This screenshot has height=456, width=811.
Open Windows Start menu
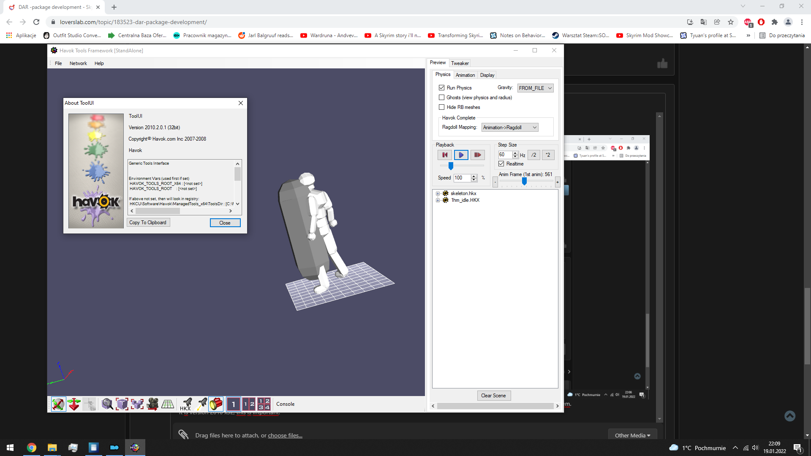pos(10,448)
